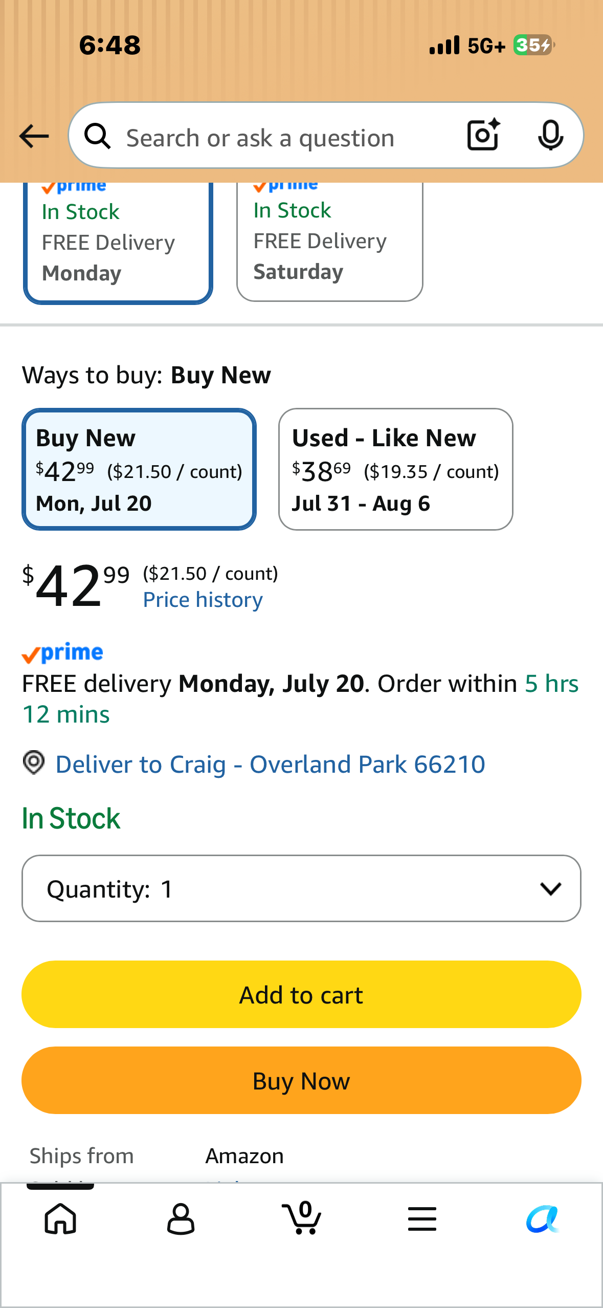Select the Buy New option

click(x=139, y=469)
